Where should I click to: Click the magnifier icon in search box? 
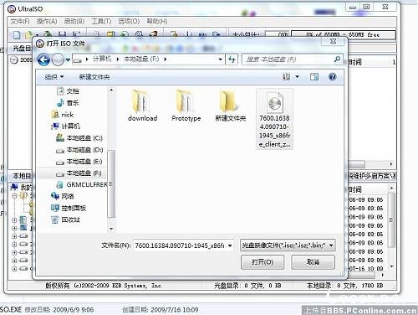click(x=337, y=59)
